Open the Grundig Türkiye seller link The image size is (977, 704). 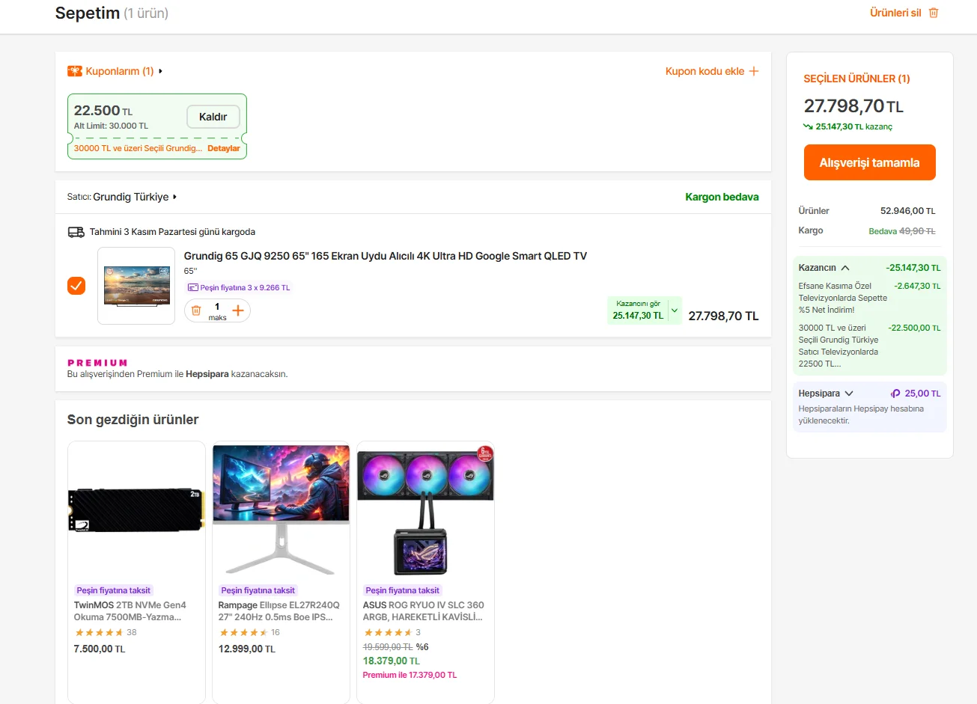pyautogui.click(x=131, y=197)
